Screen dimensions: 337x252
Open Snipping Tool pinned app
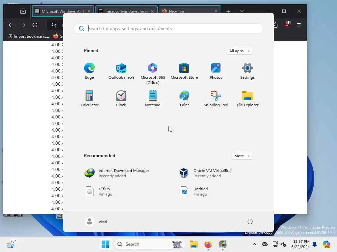[216, 98]
